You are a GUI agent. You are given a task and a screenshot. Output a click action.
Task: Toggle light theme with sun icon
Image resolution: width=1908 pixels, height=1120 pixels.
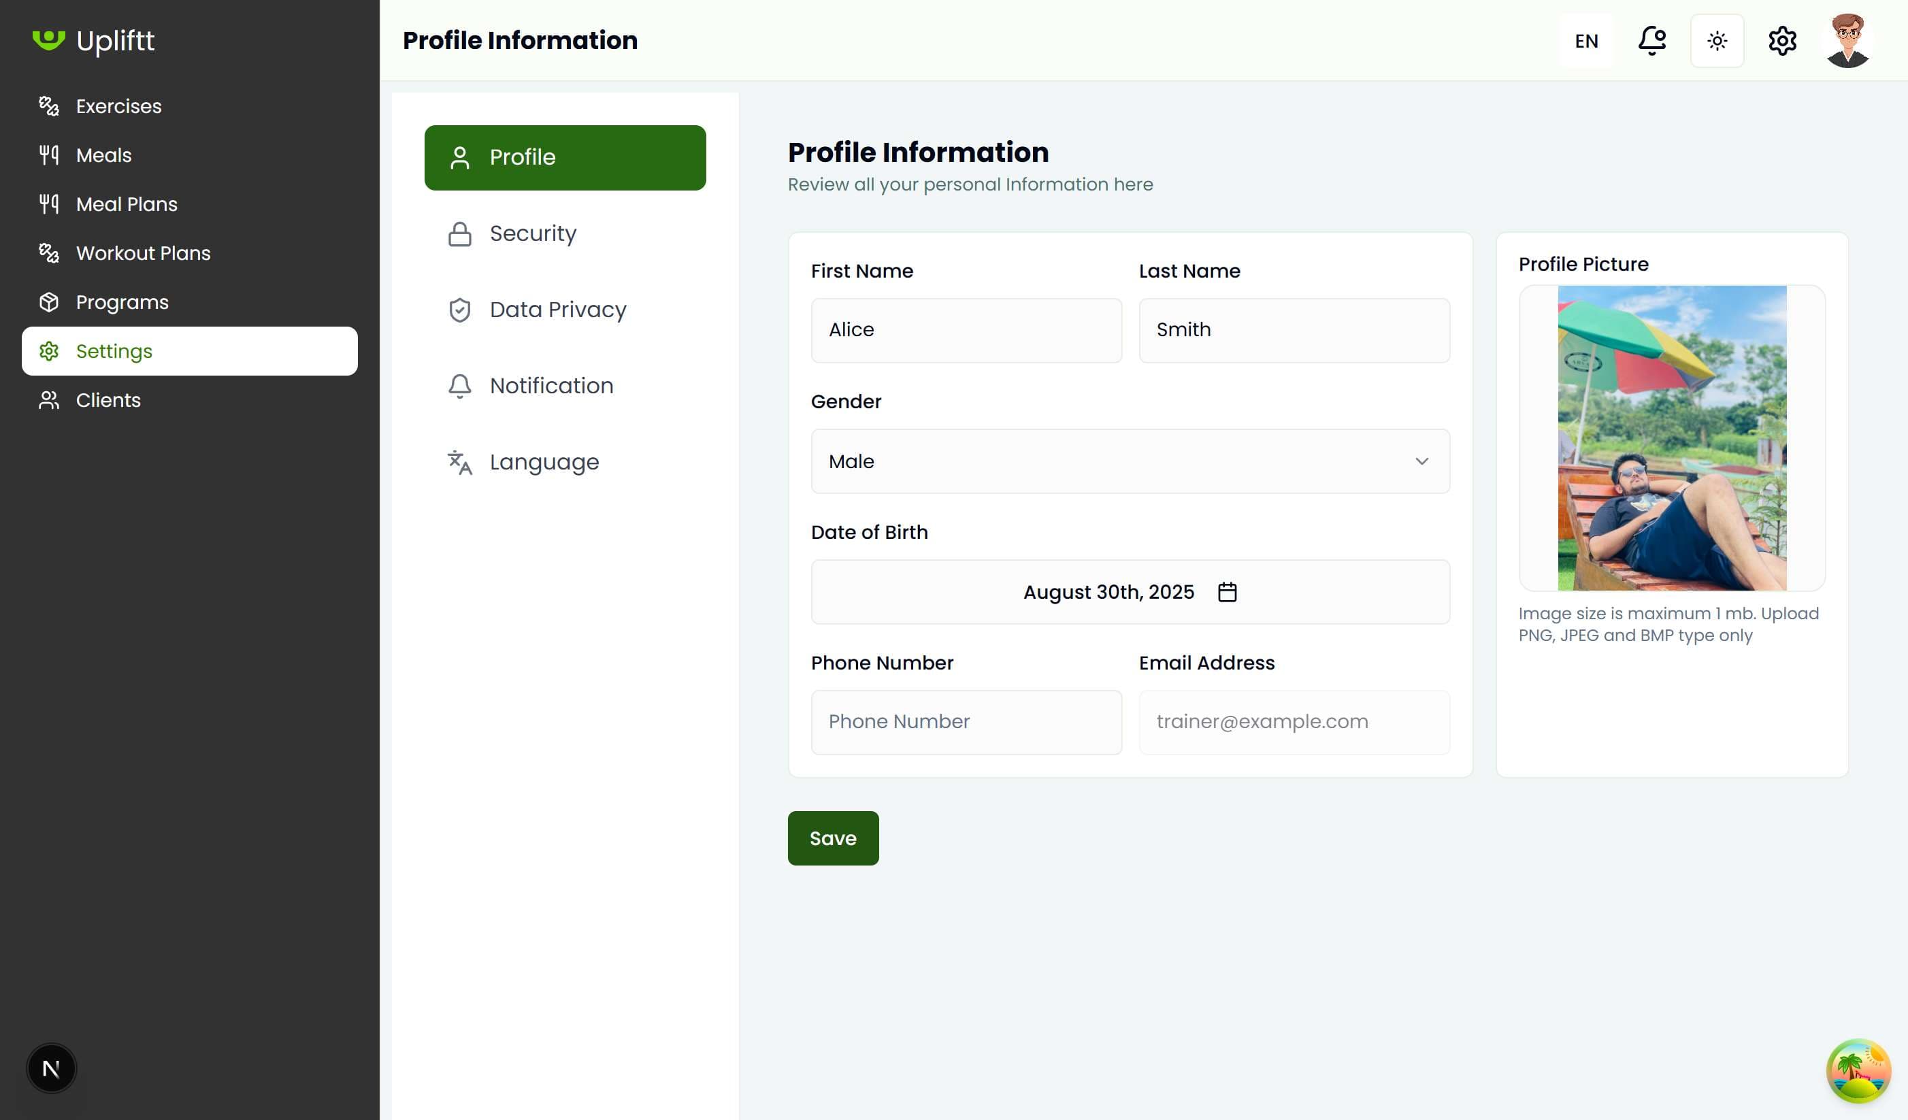click(x=1717, y=40)
